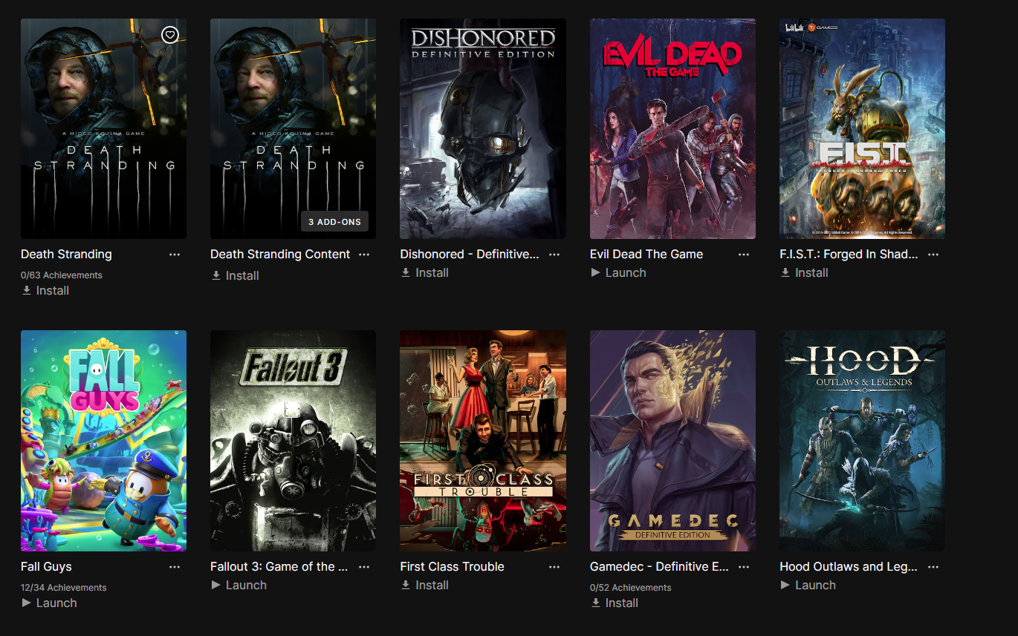Click Install text for Gamedec
This screenshot has width=1018, height=636.
coord(622,603)
